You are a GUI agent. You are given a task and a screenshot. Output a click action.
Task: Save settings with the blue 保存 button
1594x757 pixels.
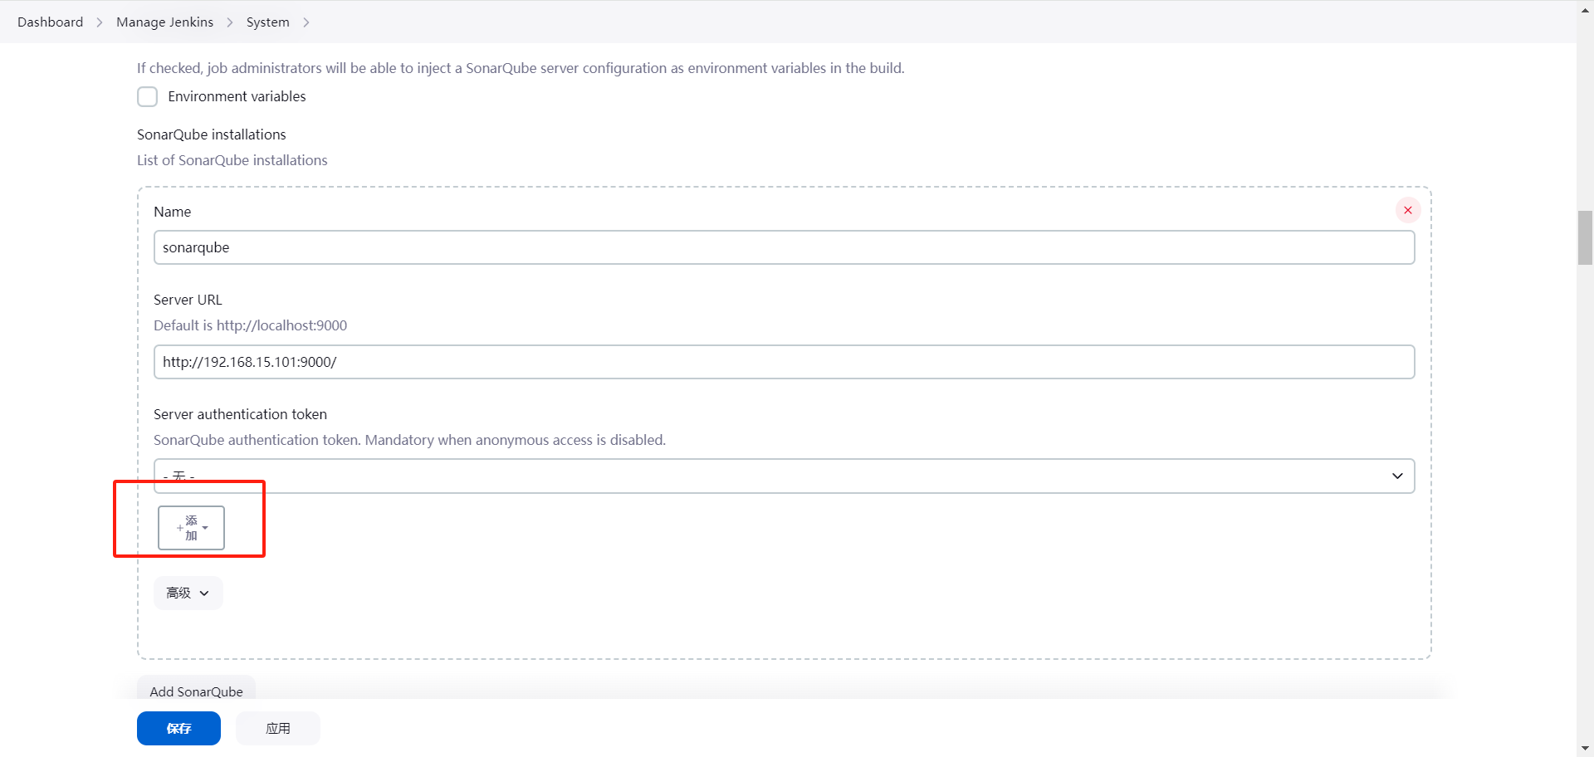click(178, 729)
